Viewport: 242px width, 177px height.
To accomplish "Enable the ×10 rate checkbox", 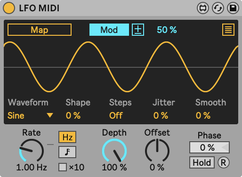I will click(63, 167).
